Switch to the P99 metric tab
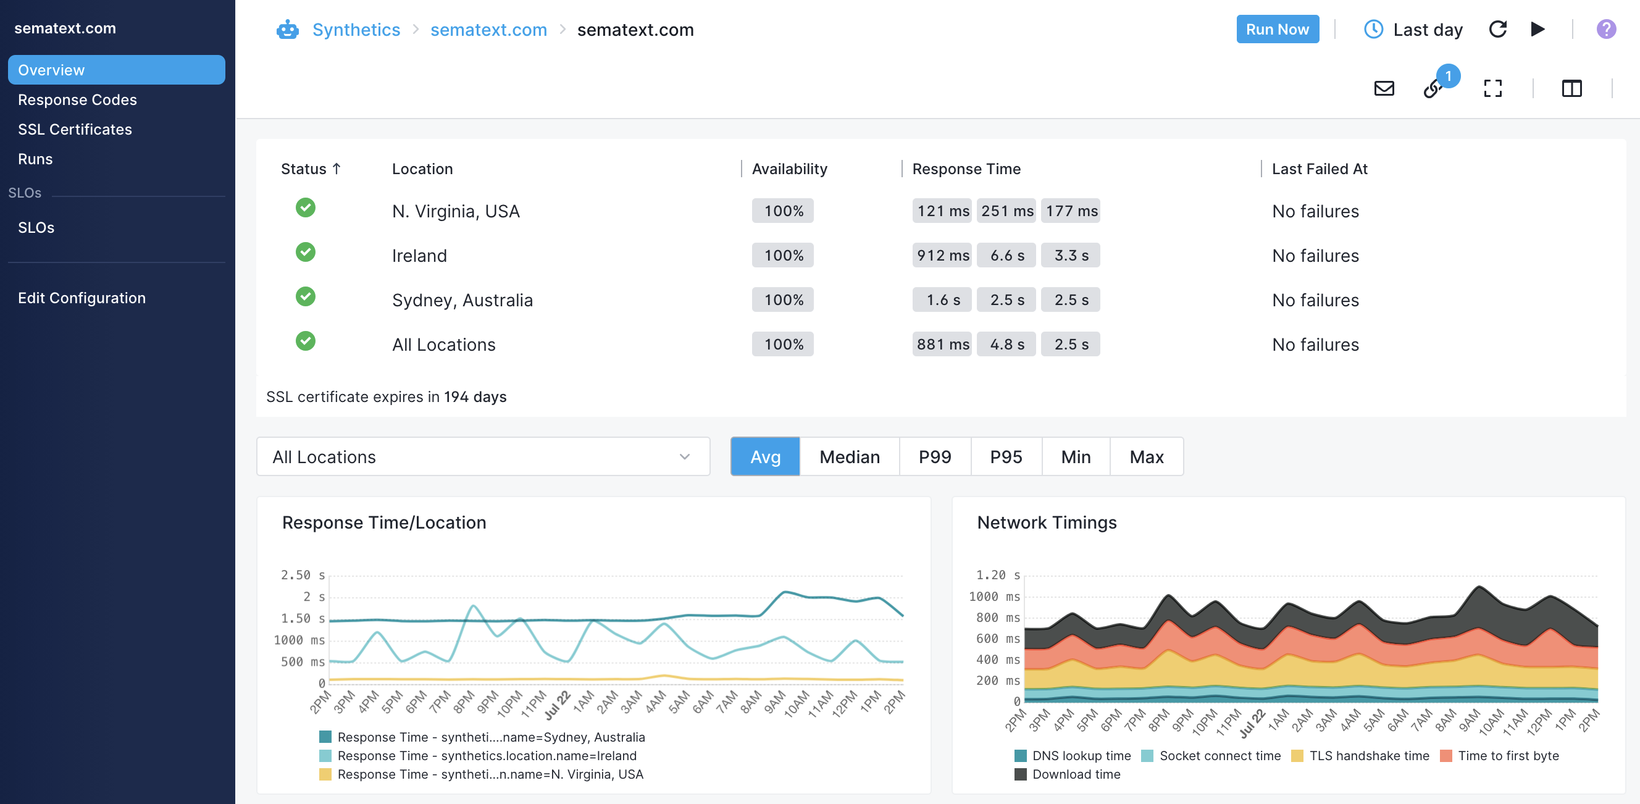This screenshot has height=804, width=1640. (x=935, y=456)
